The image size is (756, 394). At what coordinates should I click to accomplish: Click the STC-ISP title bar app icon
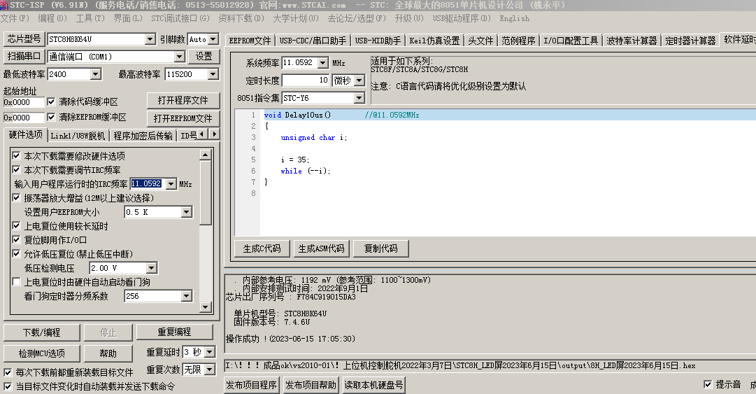(x=4, y=5)
